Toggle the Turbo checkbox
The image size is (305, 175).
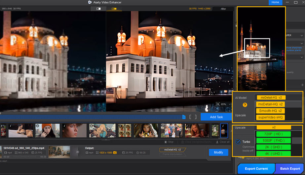238,142
